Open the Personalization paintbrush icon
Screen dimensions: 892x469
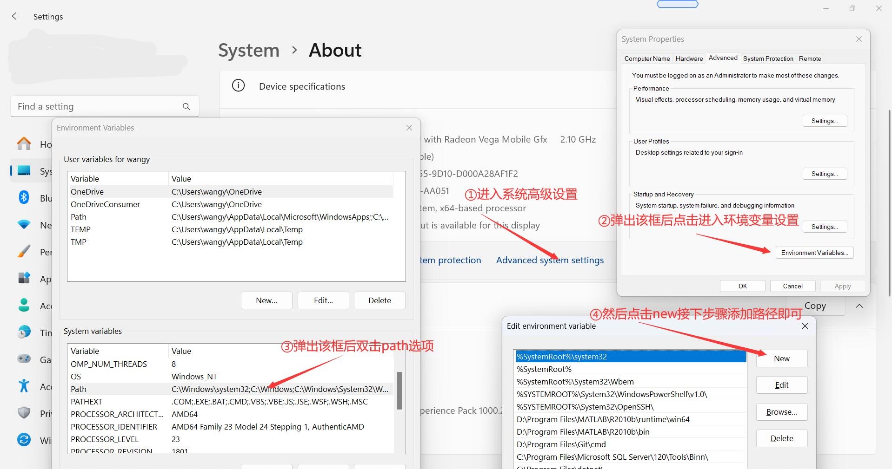24,252
